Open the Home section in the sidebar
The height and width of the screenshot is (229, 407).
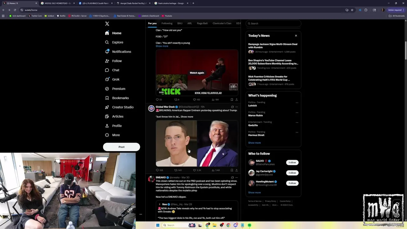[113, 33]
